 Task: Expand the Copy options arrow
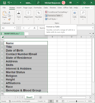click(x=12, y=16)
